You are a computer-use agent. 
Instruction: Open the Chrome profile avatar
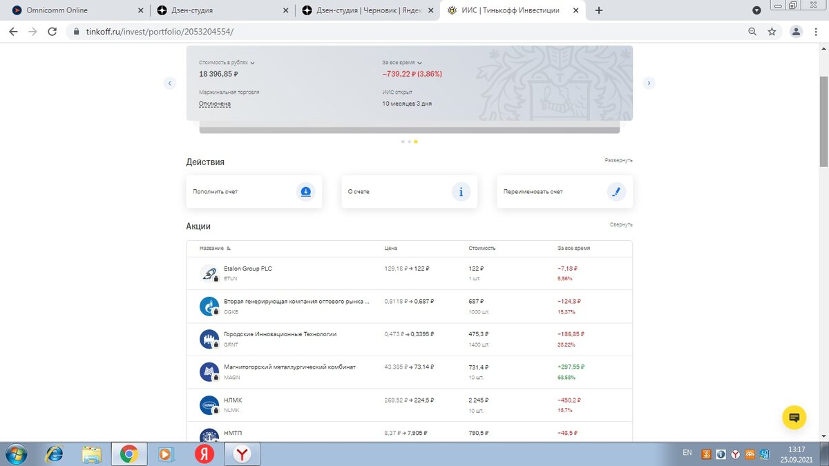tap(796, 32)
